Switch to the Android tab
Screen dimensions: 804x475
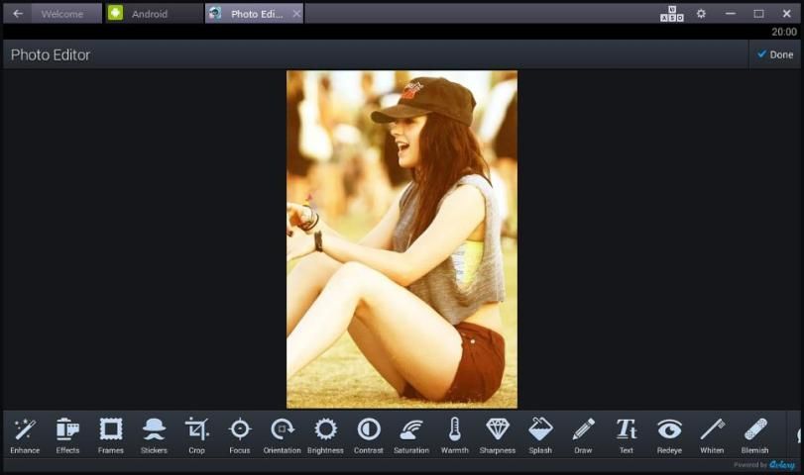pyautogui.click(x=150, y=14)
